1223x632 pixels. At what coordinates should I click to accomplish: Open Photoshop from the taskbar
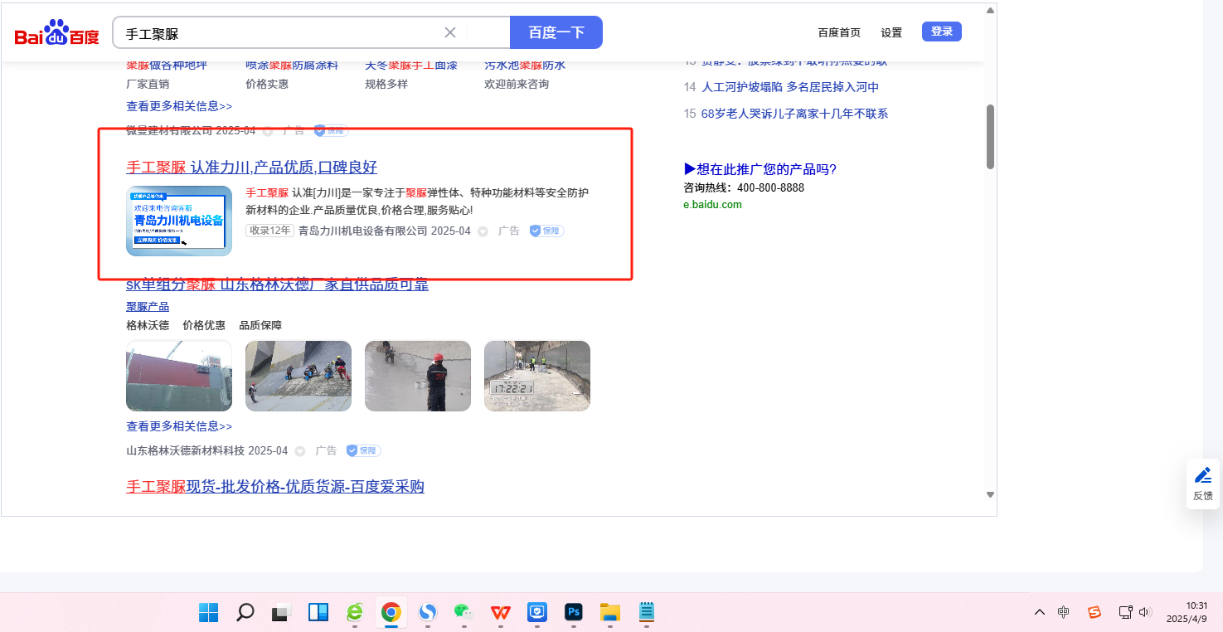coord(573,612)
